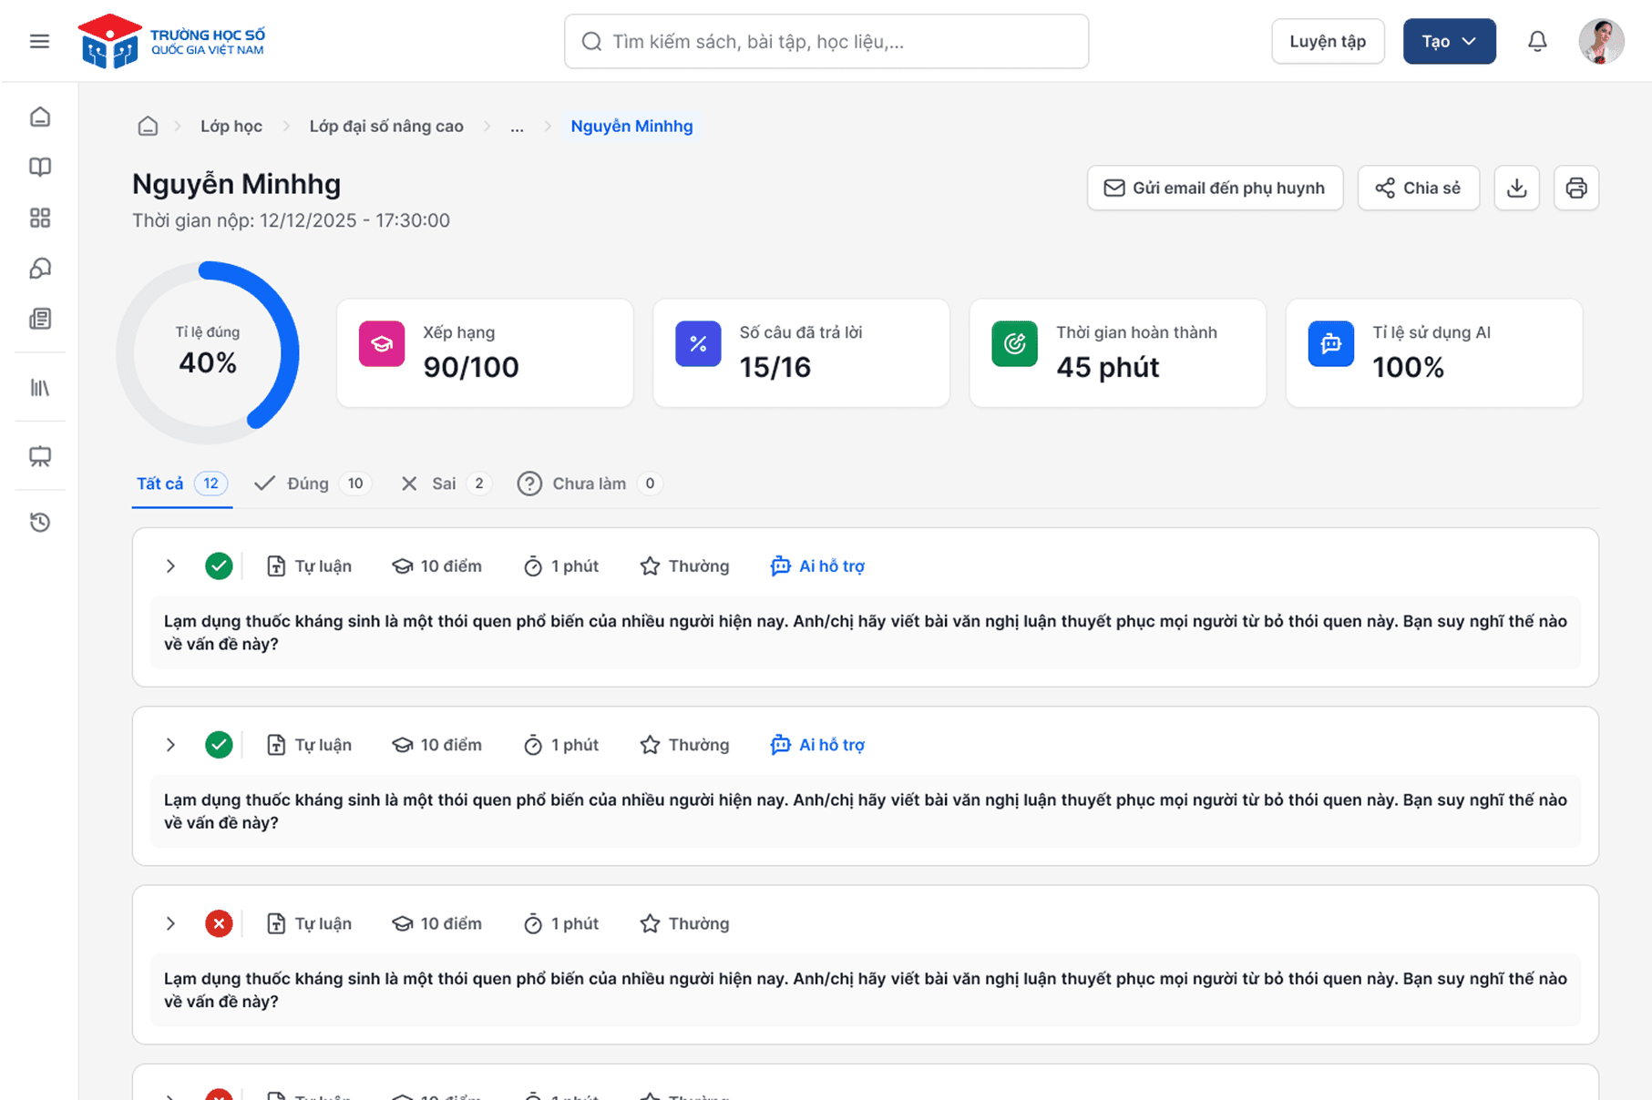Open the grid apps icon in sidebar
Screen dimensions: 1652x1100
[x=40, y=218]
